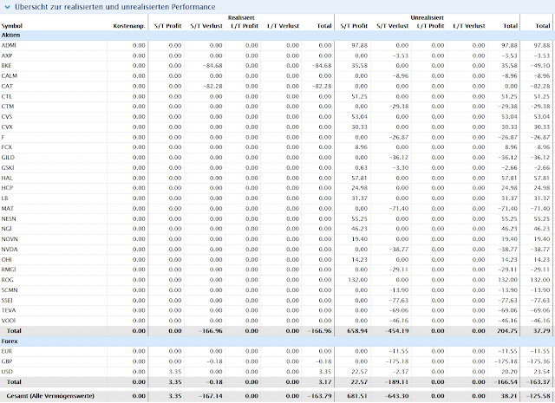Click Aktien overall total value 37.79
Viewport: 555px width, 403px height.
click(x=541, y=331)
